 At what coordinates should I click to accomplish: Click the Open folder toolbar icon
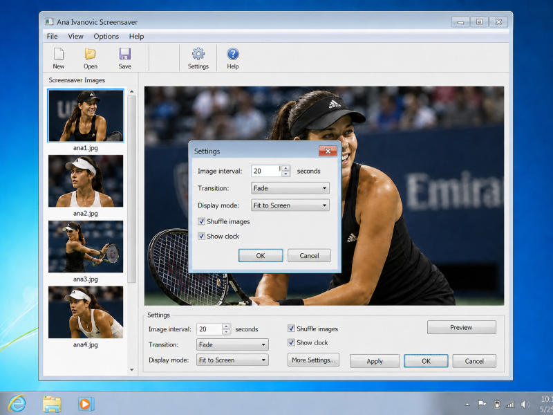click(91, 54)
